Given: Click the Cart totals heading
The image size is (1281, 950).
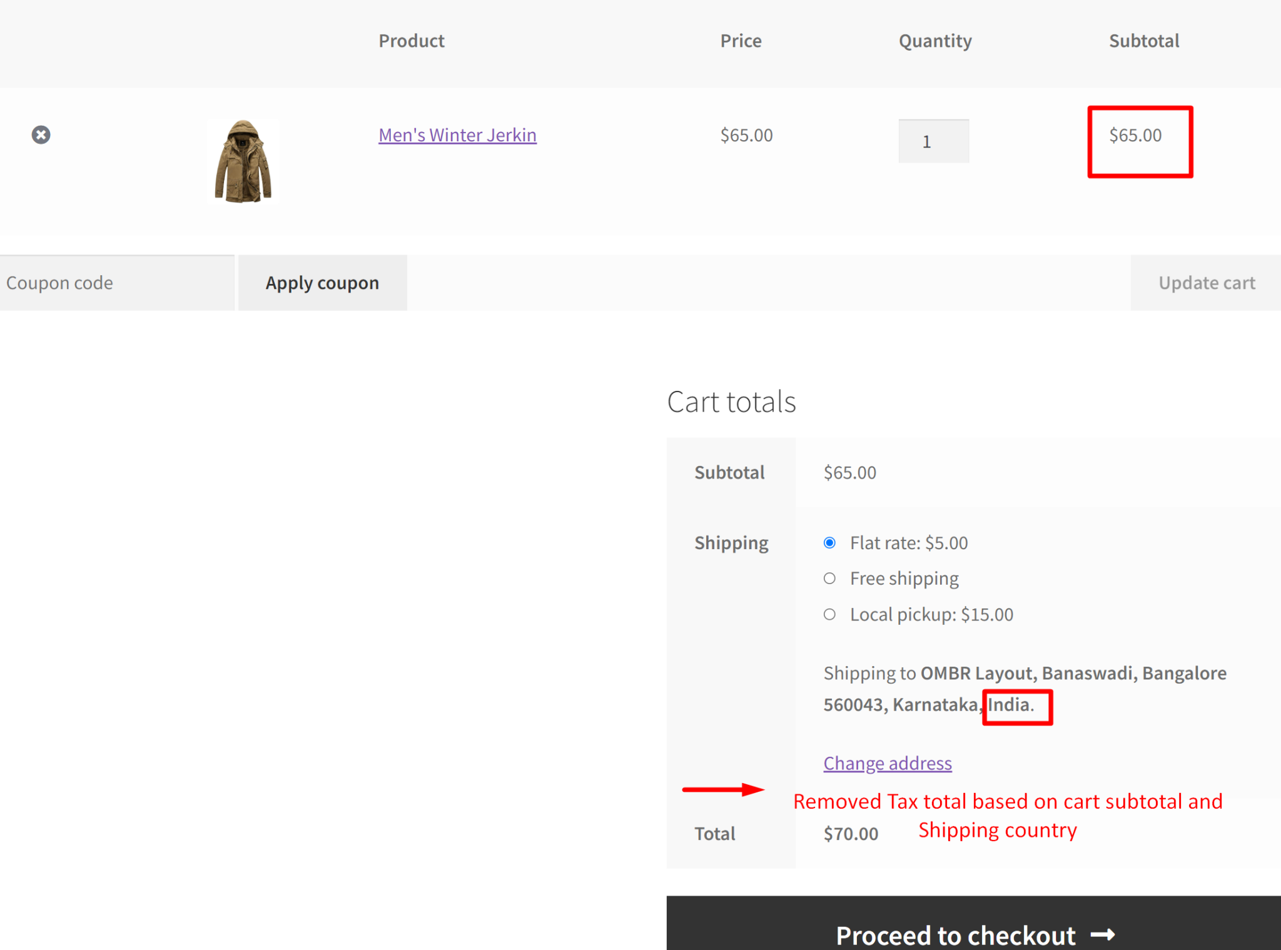Looking at the screenshot, I should click(732, 402).
